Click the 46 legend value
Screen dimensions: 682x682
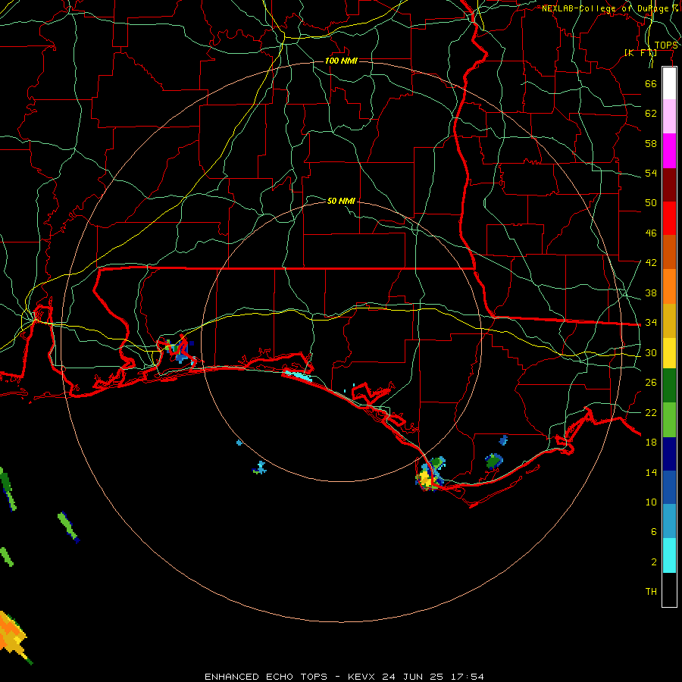point(651,233)
